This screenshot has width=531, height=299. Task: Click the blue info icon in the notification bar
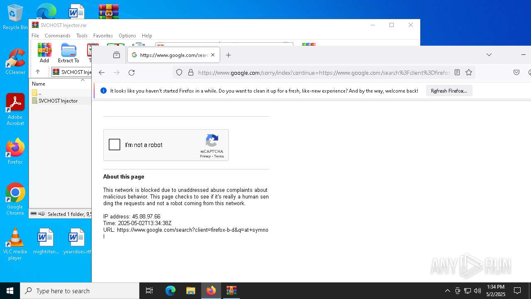[104, 91]
